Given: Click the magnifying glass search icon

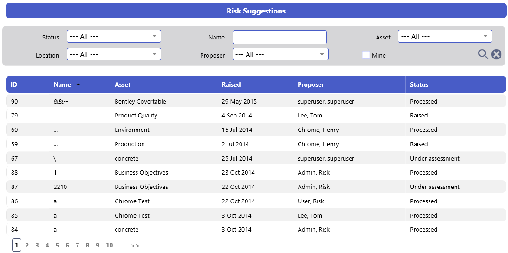Looking at the screenshot, I should 483,54.
